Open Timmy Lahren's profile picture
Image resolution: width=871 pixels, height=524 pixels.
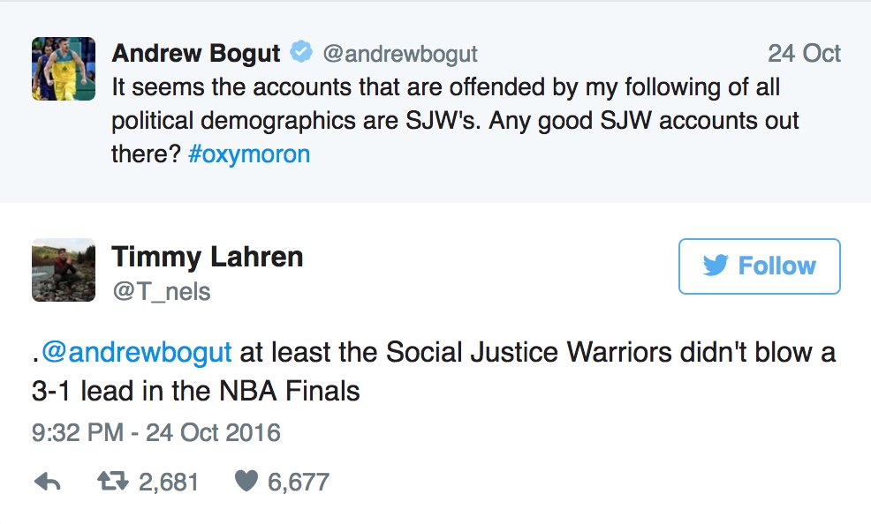coord(64,270)
